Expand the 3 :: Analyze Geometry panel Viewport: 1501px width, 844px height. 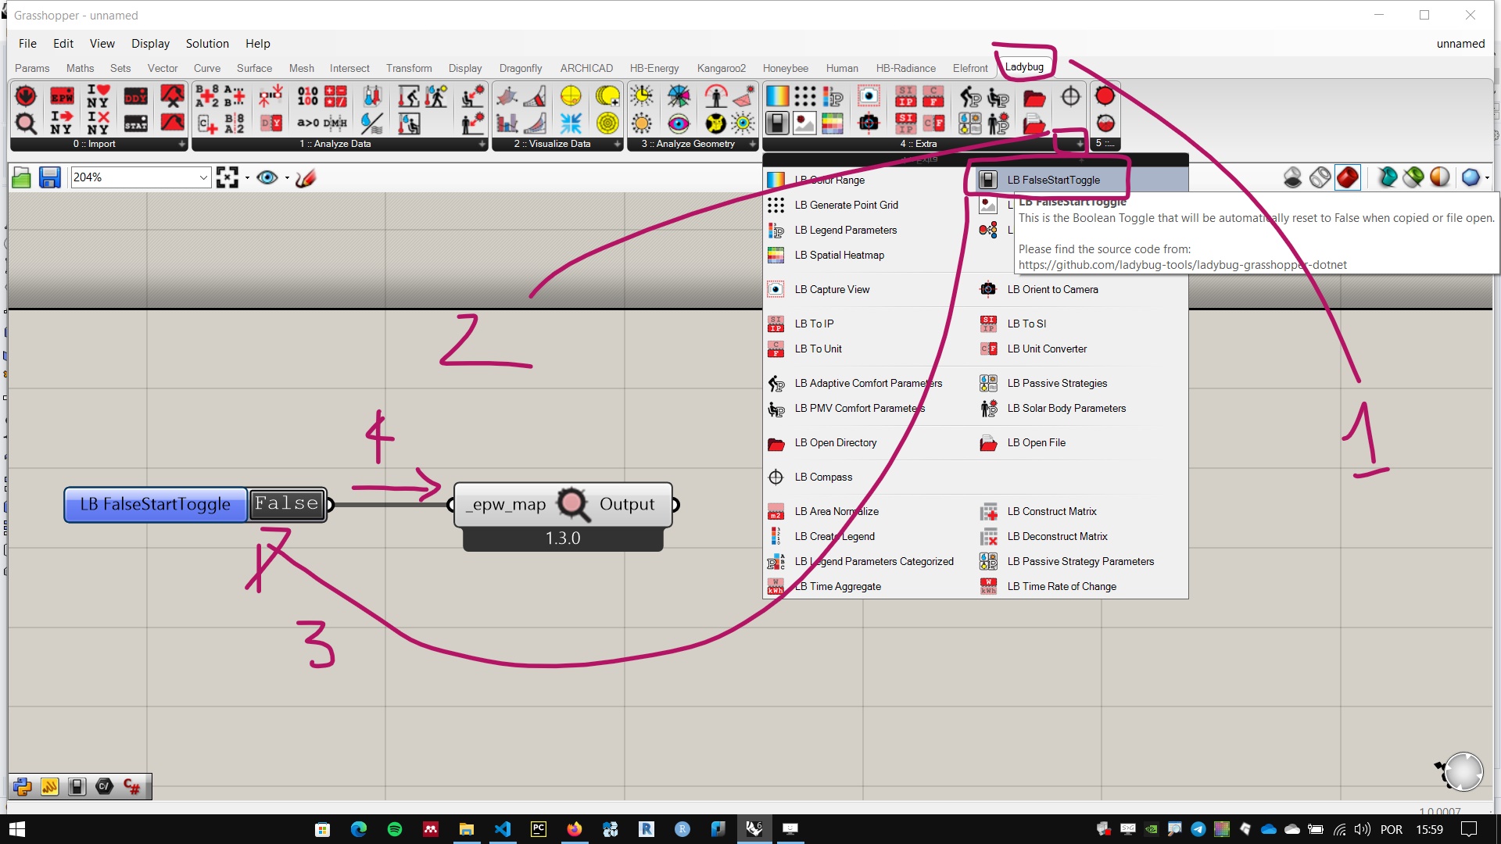point(752,144)
